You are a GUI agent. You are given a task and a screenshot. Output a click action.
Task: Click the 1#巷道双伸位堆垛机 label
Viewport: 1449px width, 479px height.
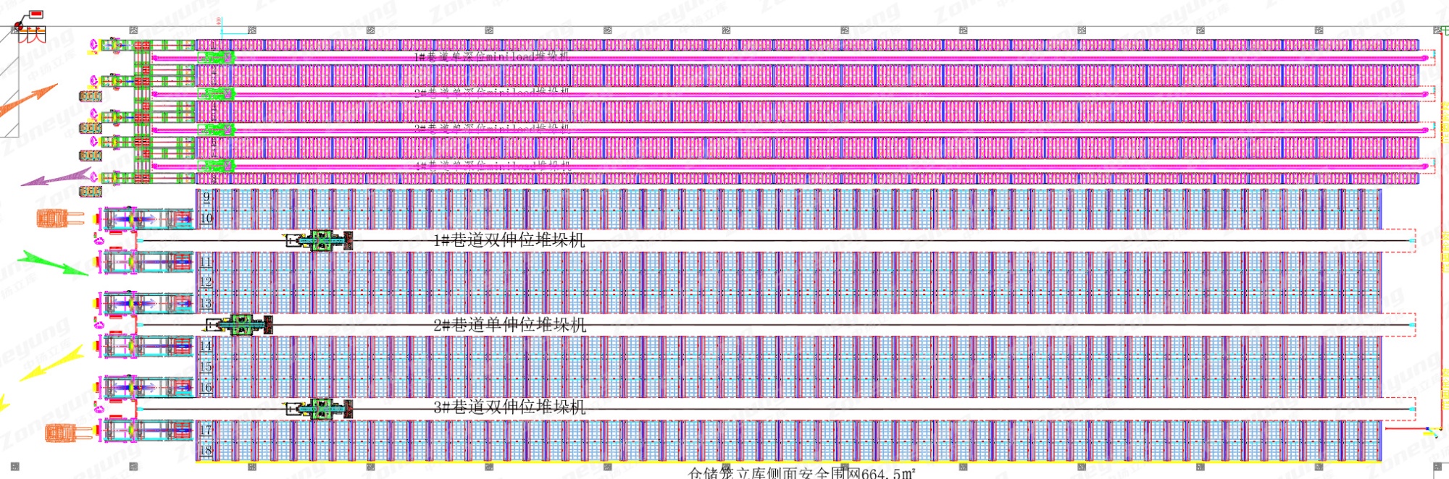(509, 240)
